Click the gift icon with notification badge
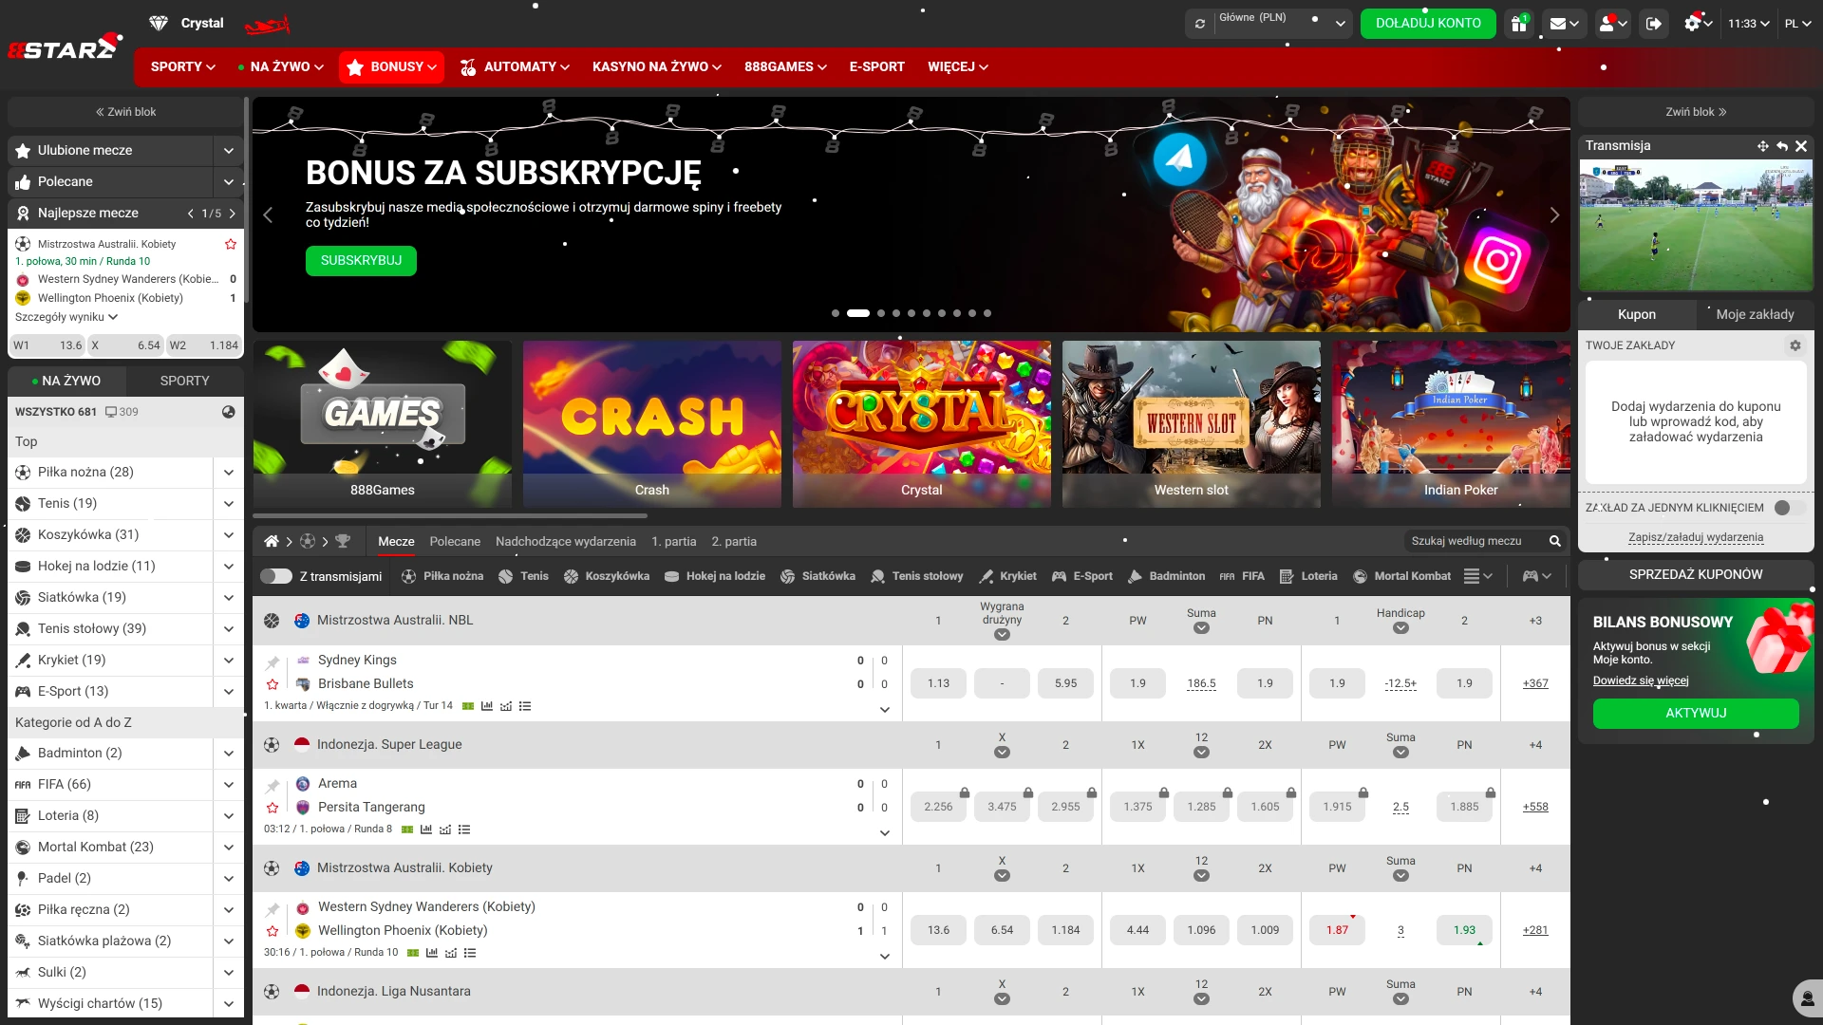The image size is (1823, 1025). (x=1518, y=24)
